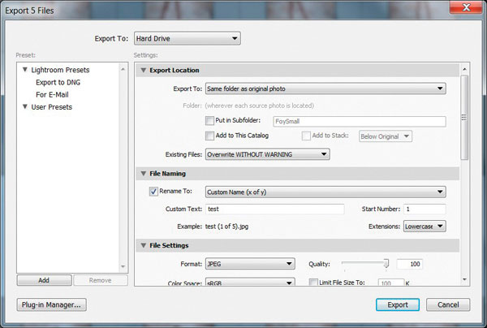Screen dimensions: 487x328
Task: Click the settings panel scrollbar thumb
Action: click(464, 118)
